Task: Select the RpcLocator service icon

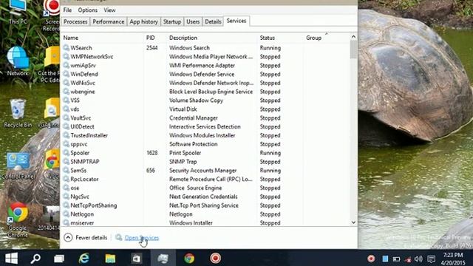Action: 66,179
